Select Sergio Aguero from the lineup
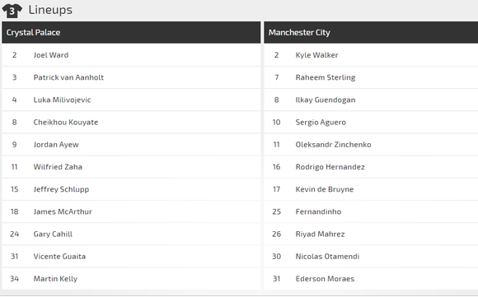The image size is (478, 297). tap(321, 123)
